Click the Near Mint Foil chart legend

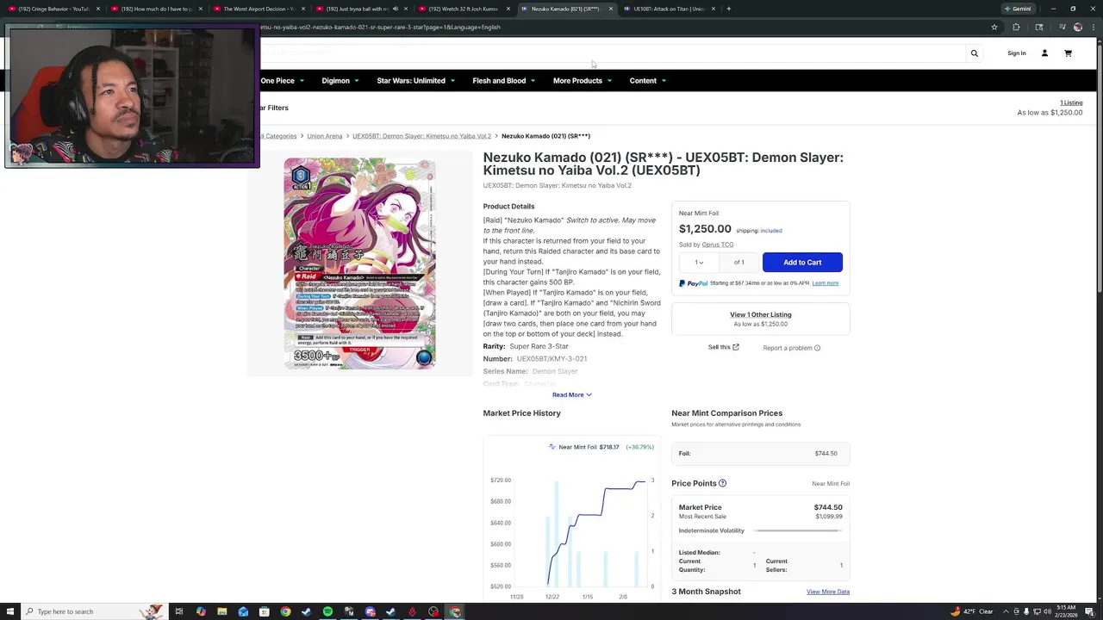coord(601,447)
